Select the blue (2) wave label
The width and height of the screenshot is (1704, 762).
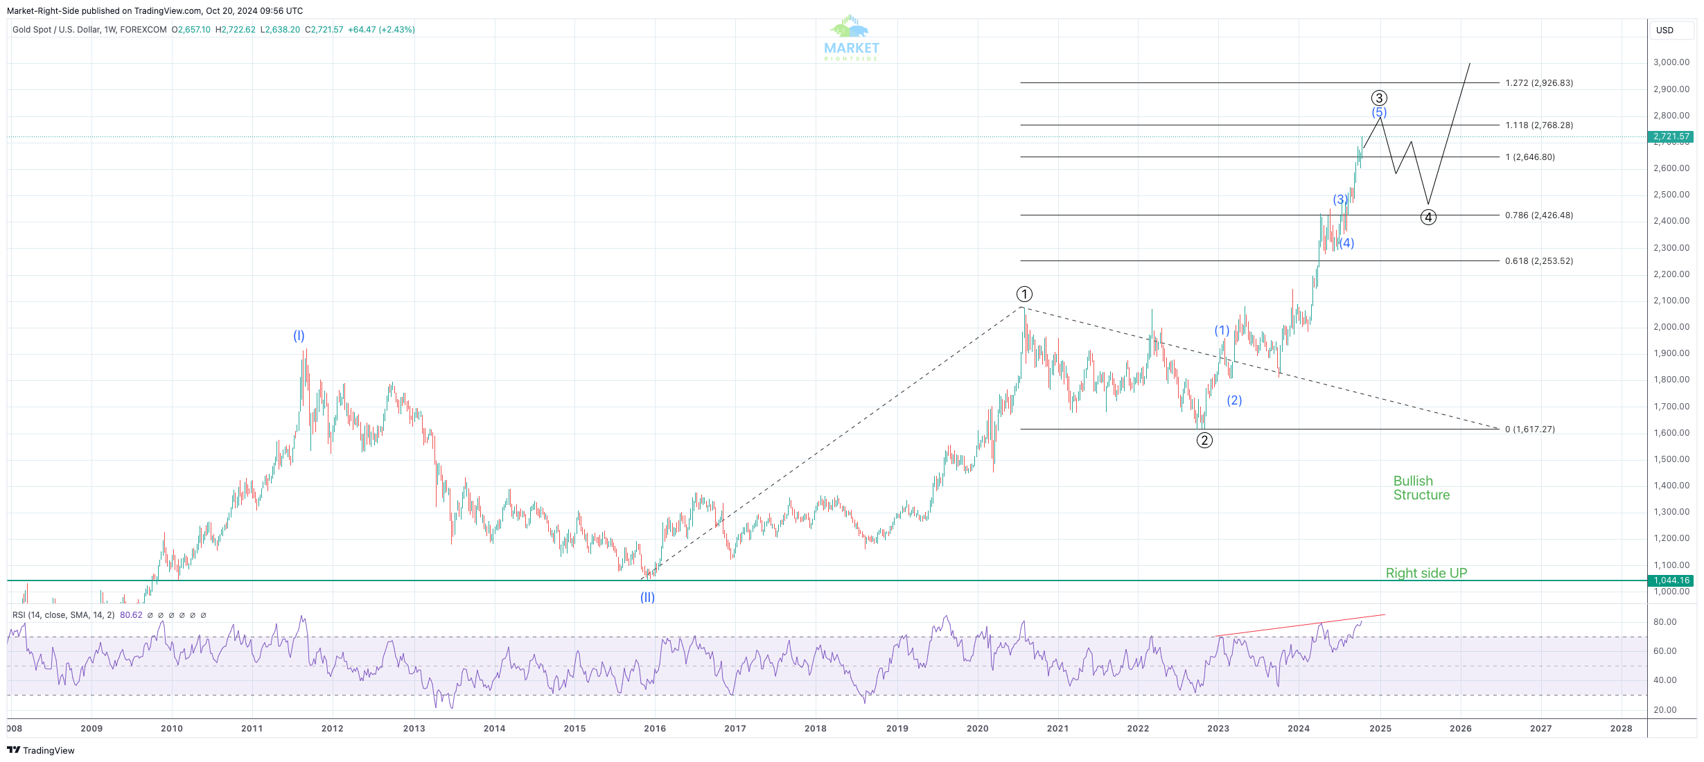(1234, 400)
